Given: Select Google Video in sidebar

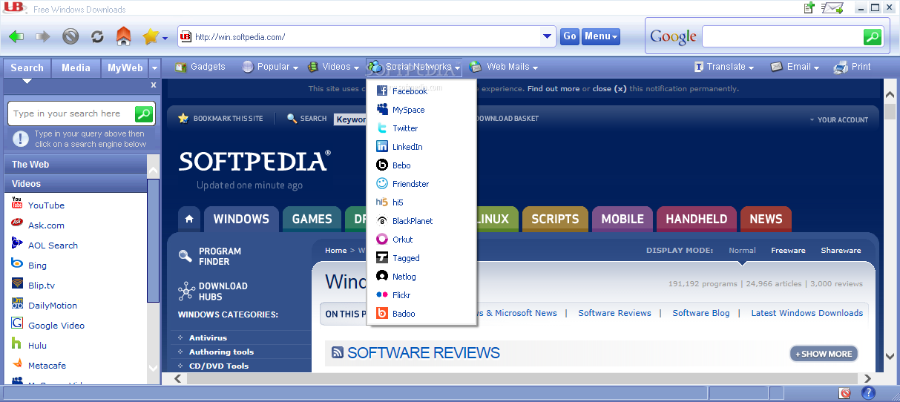Looking at the screenshot, I should pyautogui.click(x=56, y=326).
